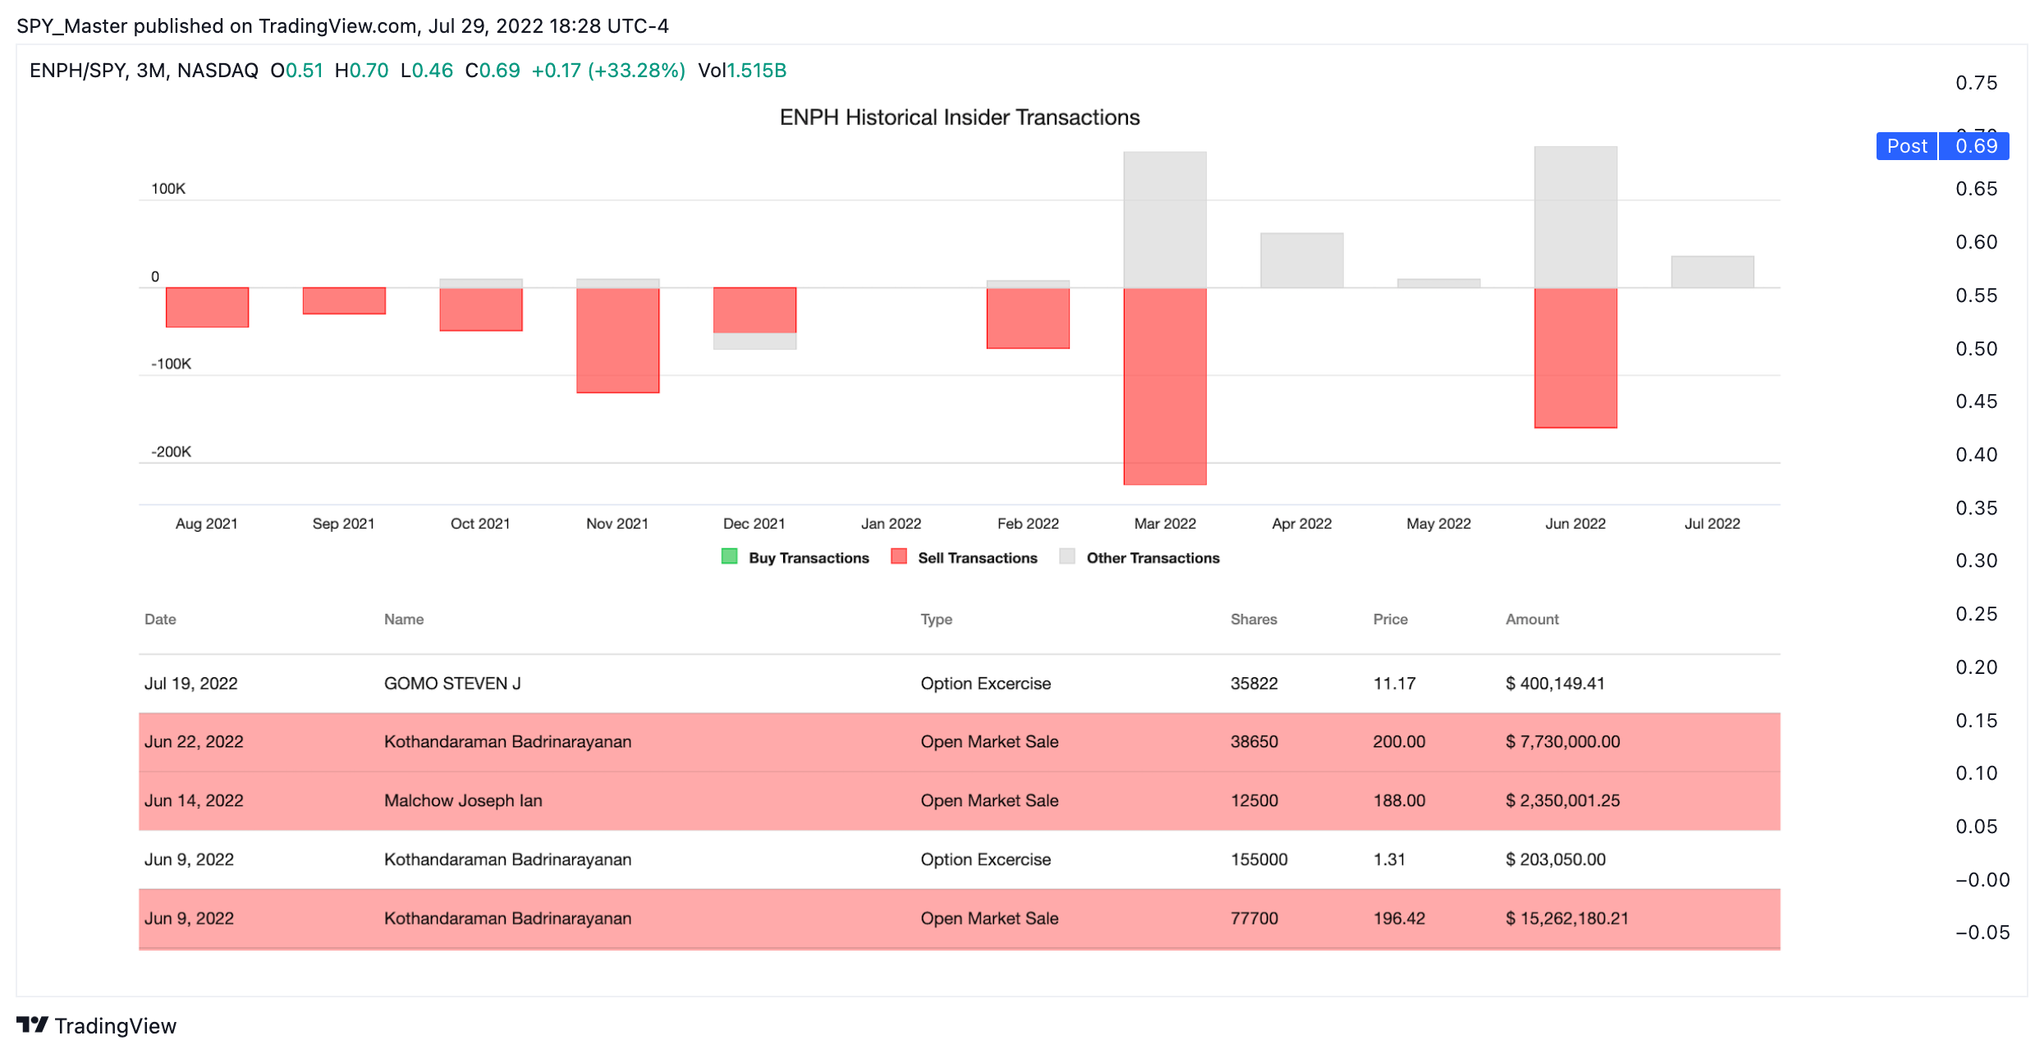
Task: Click the TradingView wordmark link
Action: click(x=116, y=1026)
